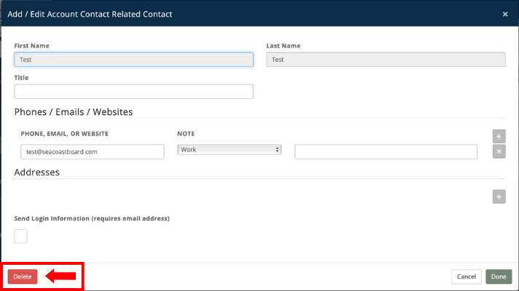Add a new address with the plus icon
Image resolution: width=519 pixels, height=291 pixels.
(499, 196)
